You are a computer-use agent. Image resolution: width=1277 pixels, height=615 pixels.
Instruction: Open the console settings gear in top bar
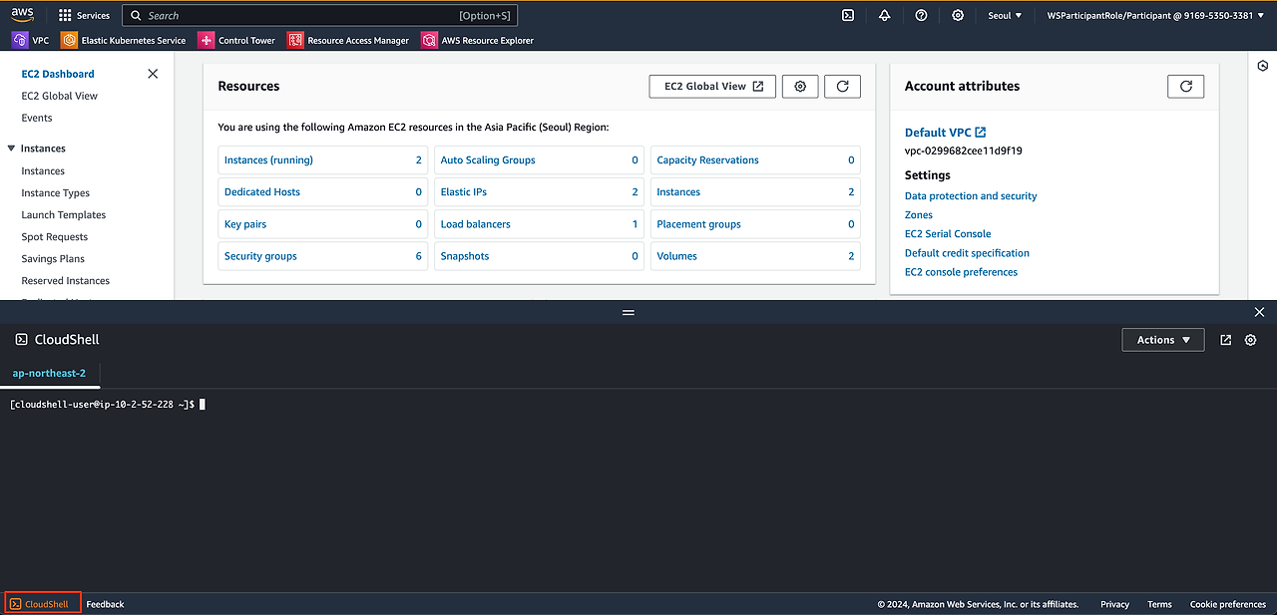(x=958, y=15)
